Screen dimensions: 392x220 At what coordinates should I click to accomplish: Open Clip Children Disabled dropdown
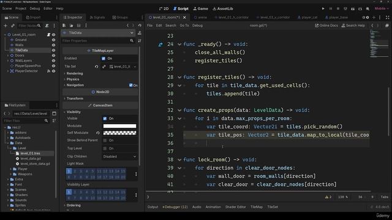pos(120,156)
